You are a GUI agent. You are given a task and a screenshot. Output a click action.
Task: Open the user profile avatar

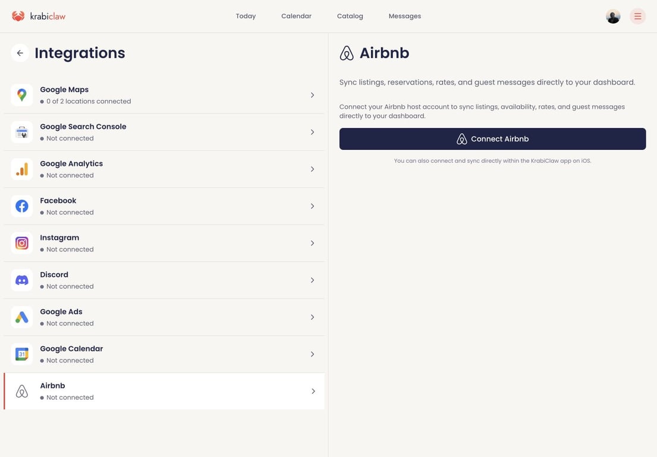coord(613,16)
